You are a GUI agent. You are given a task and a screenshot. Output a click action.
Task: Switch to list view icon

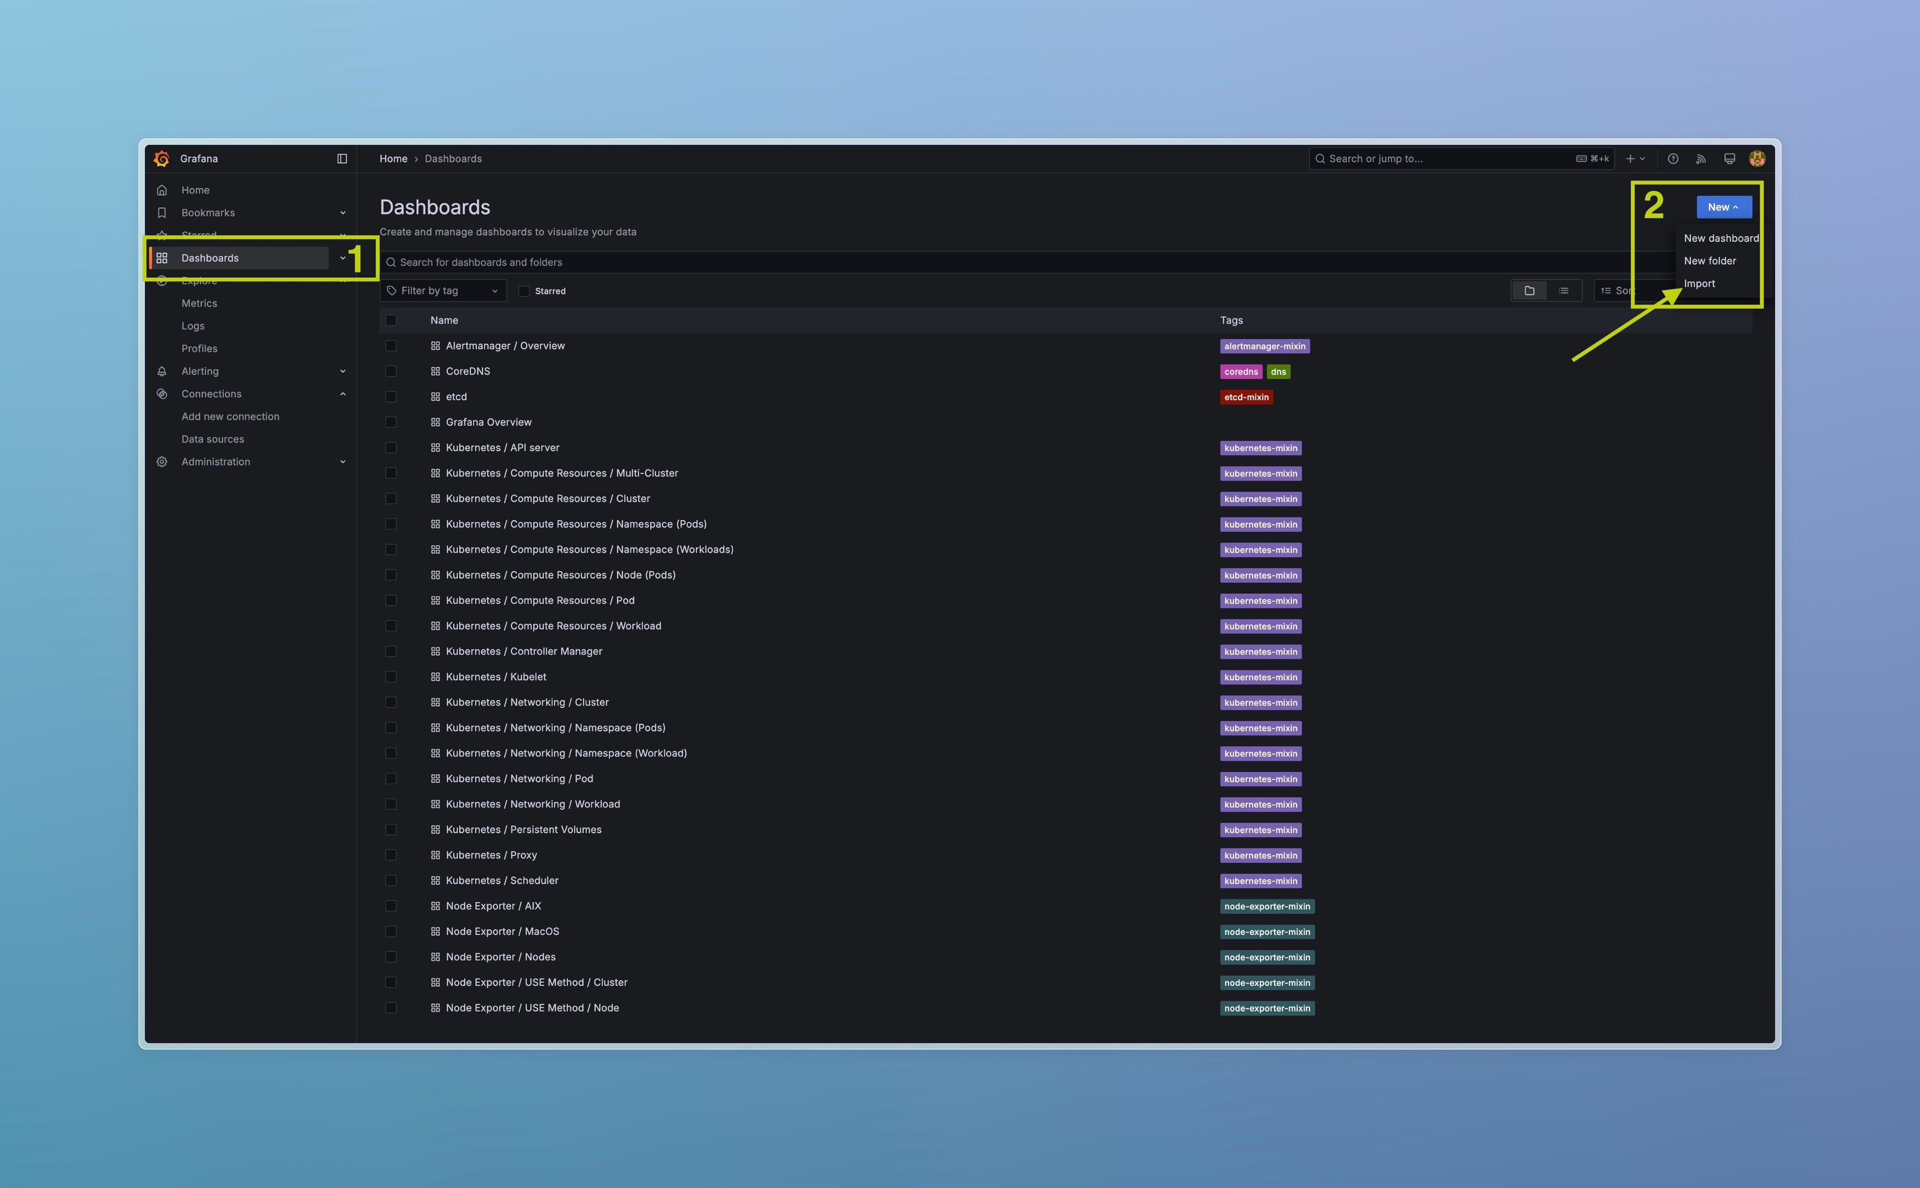[1564, 291]
